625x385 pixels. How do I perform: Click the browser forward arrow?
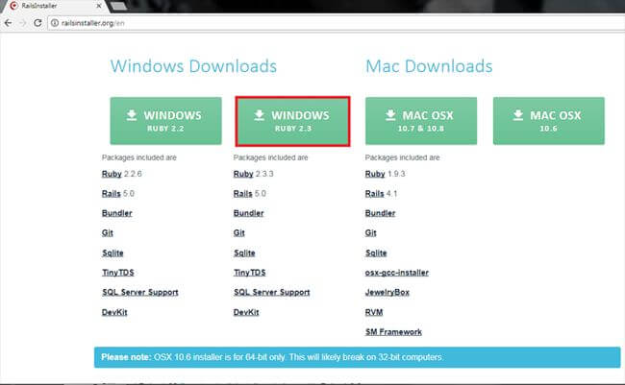pyautogui.click(x=23, y=23)
